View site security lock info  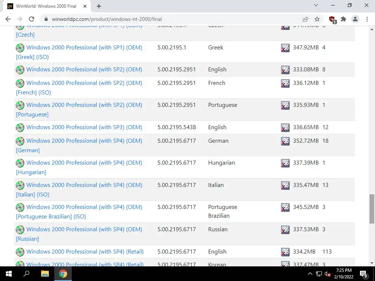(x=46, y=19)
